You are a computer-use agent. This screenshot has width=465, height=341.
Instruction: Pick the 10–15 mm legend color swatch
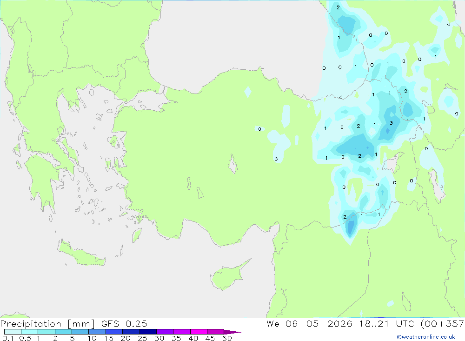pos(97,332)
